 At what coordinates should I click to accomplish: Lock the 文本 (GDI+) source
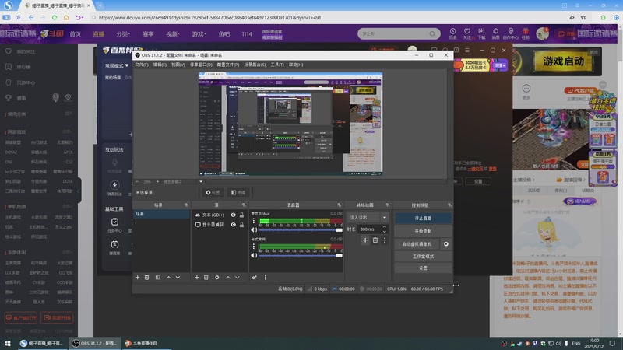[x=241, y=215]
